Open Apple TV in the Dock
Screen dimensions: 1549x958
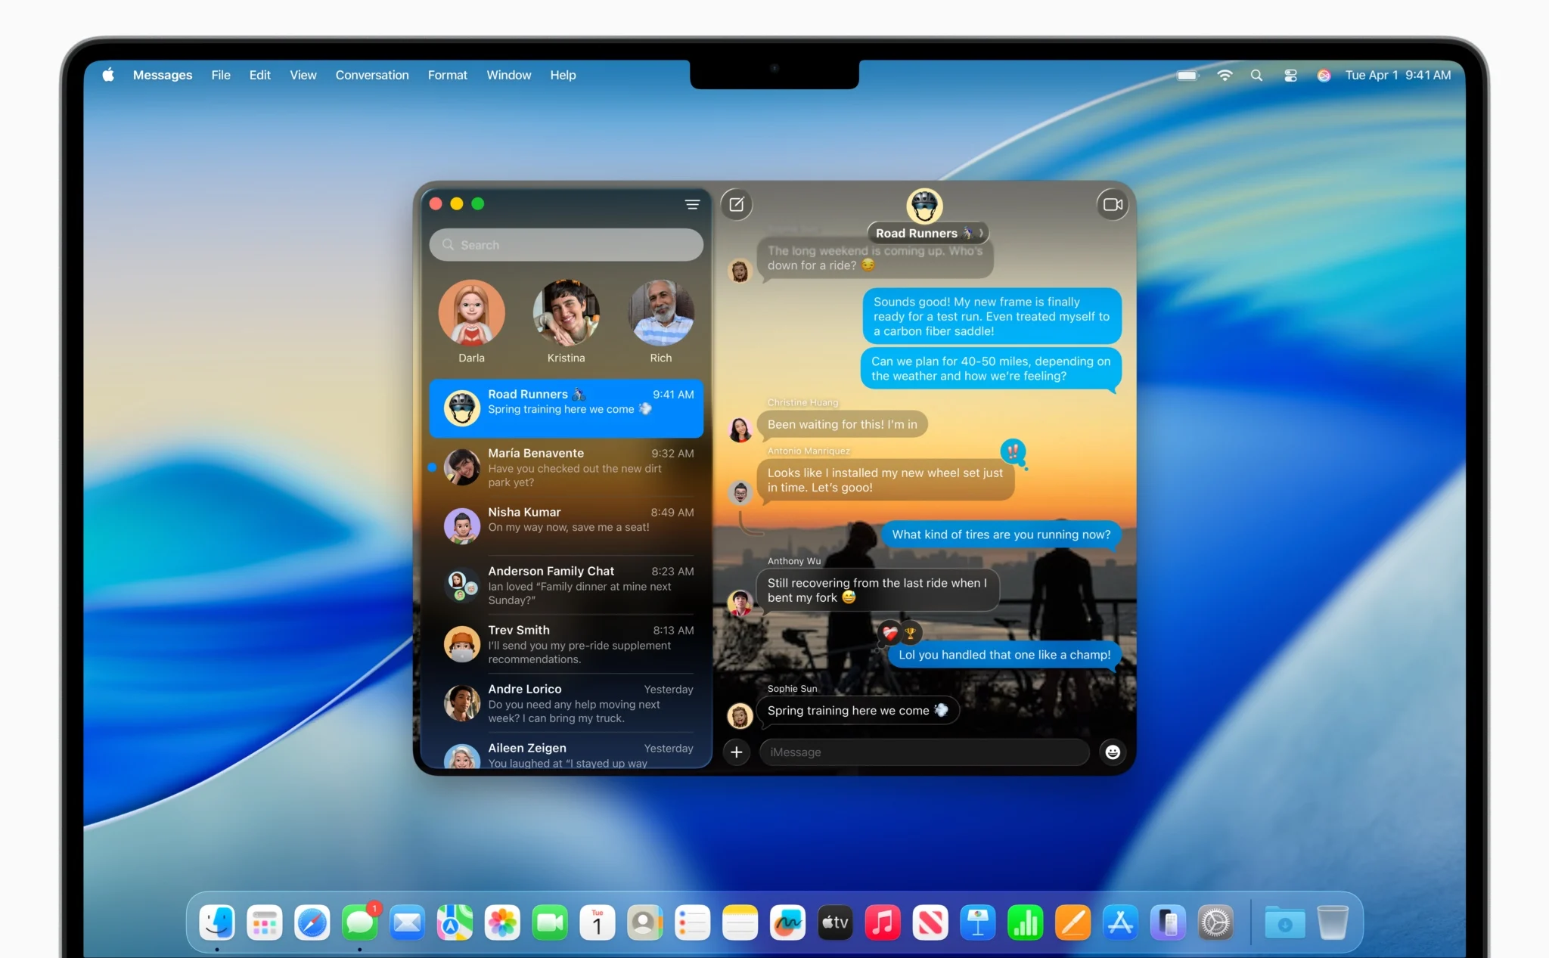(835, 922)
